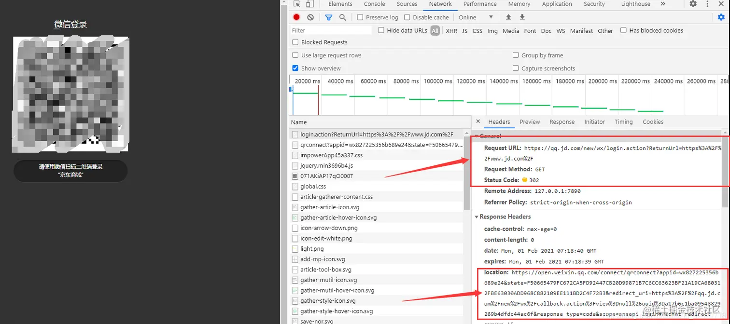Click the WeChat login QR code

[70, 94]
